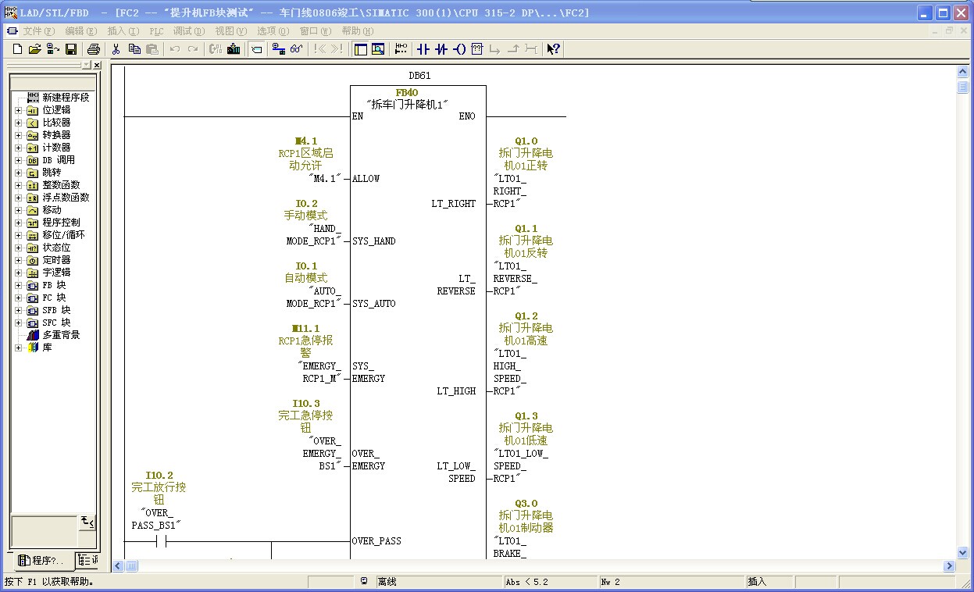Open the 帮助(H) menu
The width and height of the screenshot is (974, 592).
tap(358, 31)
